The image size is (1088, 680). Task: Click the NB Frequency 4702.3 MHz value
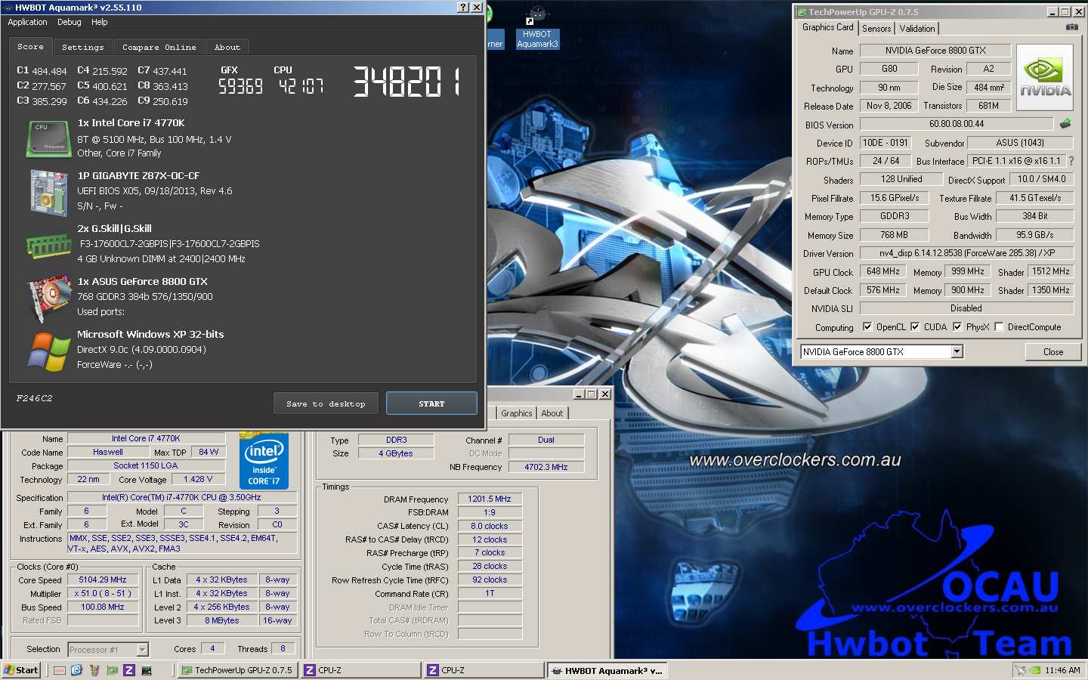click(546, 467)
